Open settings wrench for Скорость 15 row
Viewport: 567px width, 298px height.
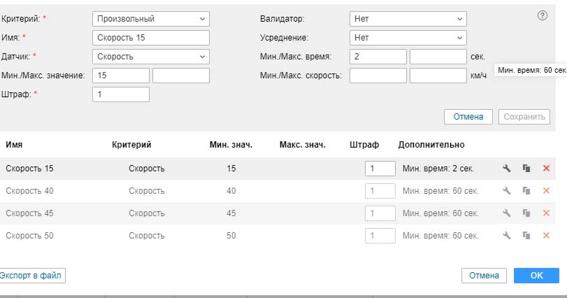(507, 169)
